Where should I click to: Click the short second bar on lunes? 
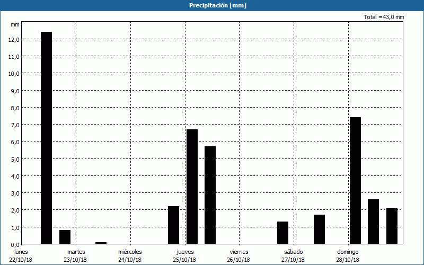[x=65, y=237]
